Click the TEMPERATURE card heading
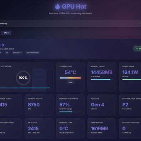 pos(66,67)
